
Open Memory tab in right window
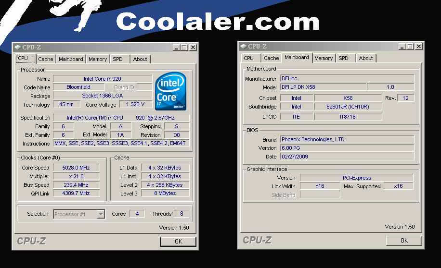(324, 58)
